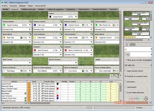Viewport: 154px width, 111px height.
Task: Click the tactic icon on the Juan Fonseca Delantero panel
Action: point(61,47)
